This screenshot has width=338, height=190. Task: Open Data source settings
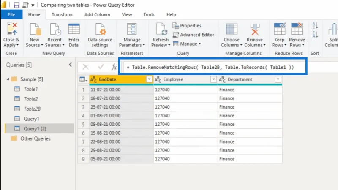100,35
